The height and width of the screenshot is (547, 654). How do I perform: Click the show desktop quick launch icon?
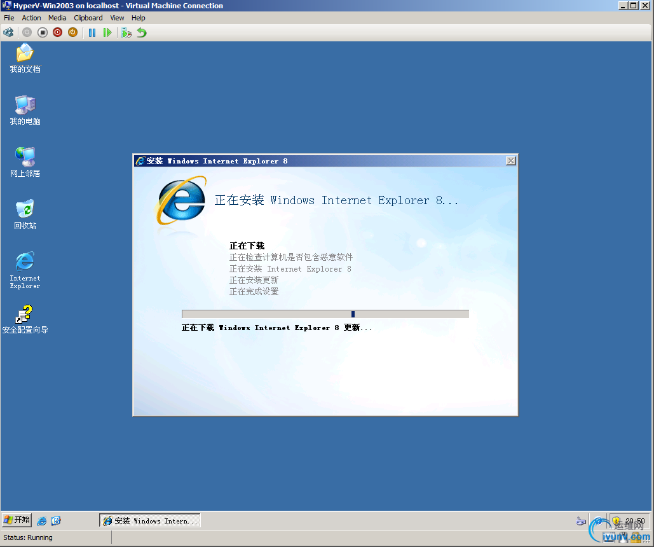point(56,521)
